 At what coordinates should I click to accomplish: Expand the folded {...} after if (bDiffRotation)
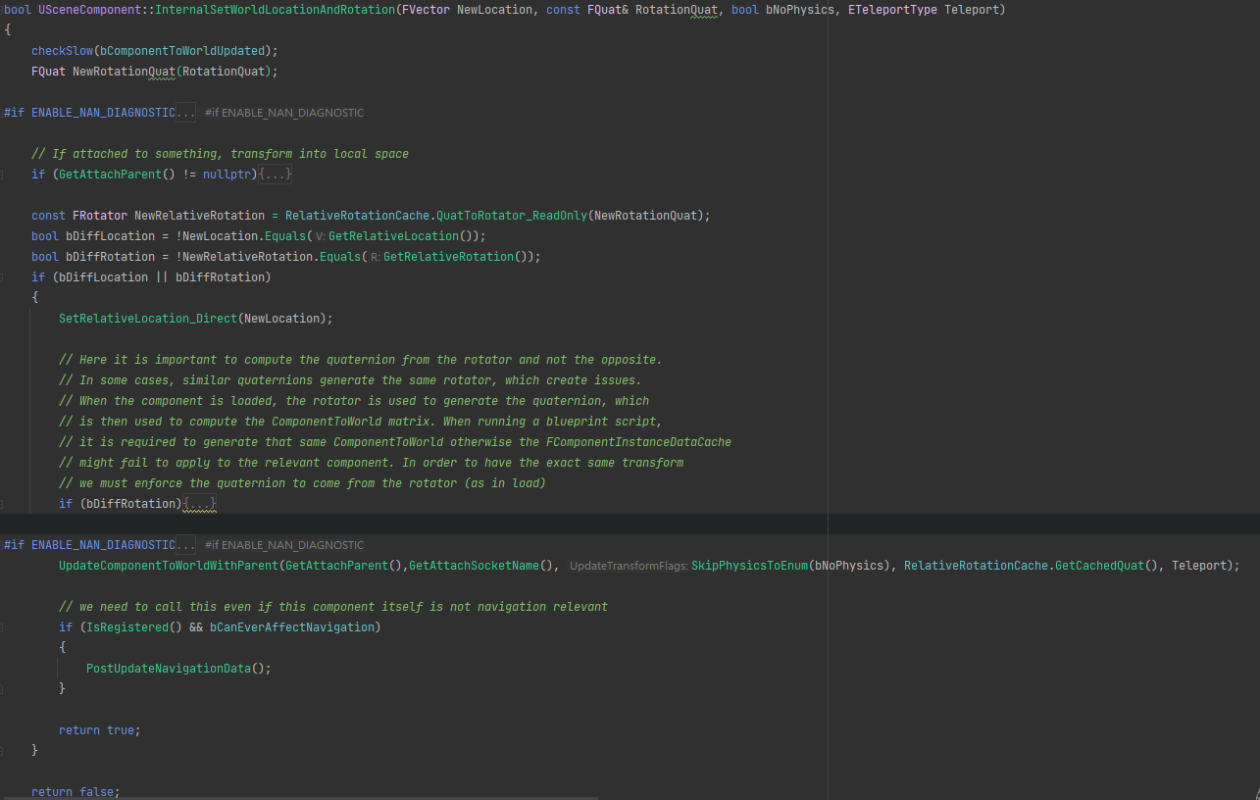(x=199, y=504)
